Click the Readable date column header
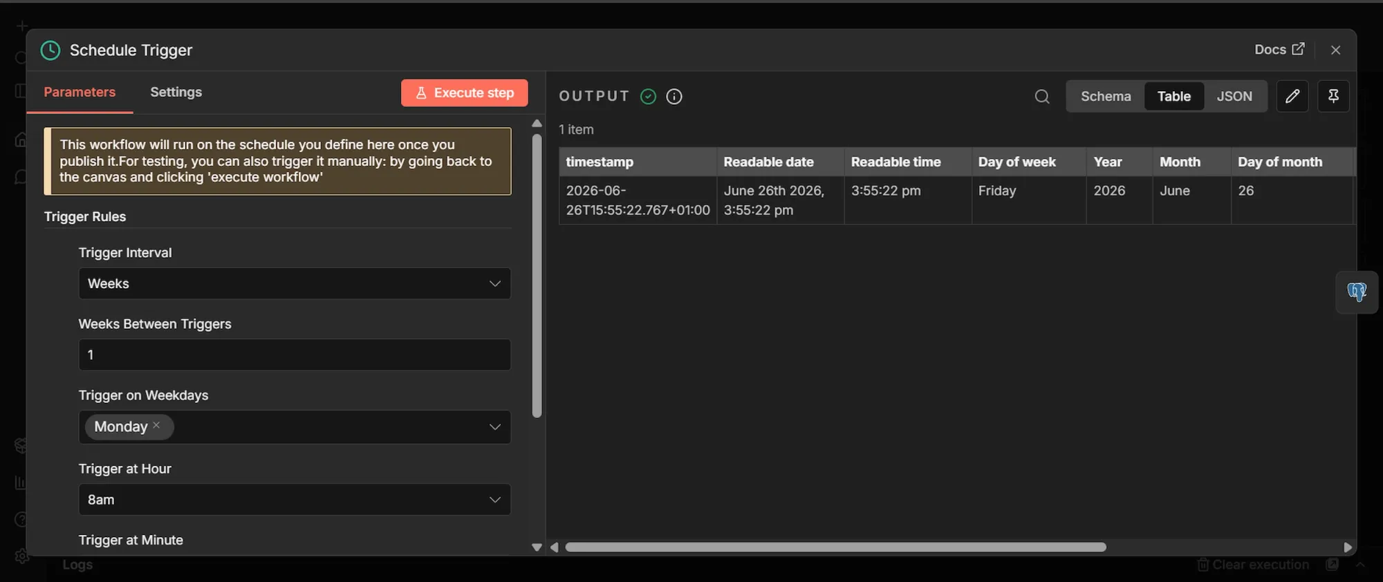 (780, 162)
